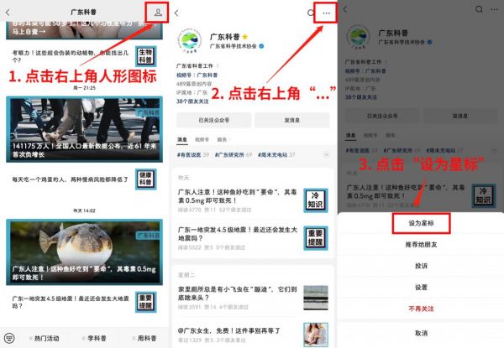Tap 取消 to dismiss the sheet
504x348 pixels.
click(421, 333)
